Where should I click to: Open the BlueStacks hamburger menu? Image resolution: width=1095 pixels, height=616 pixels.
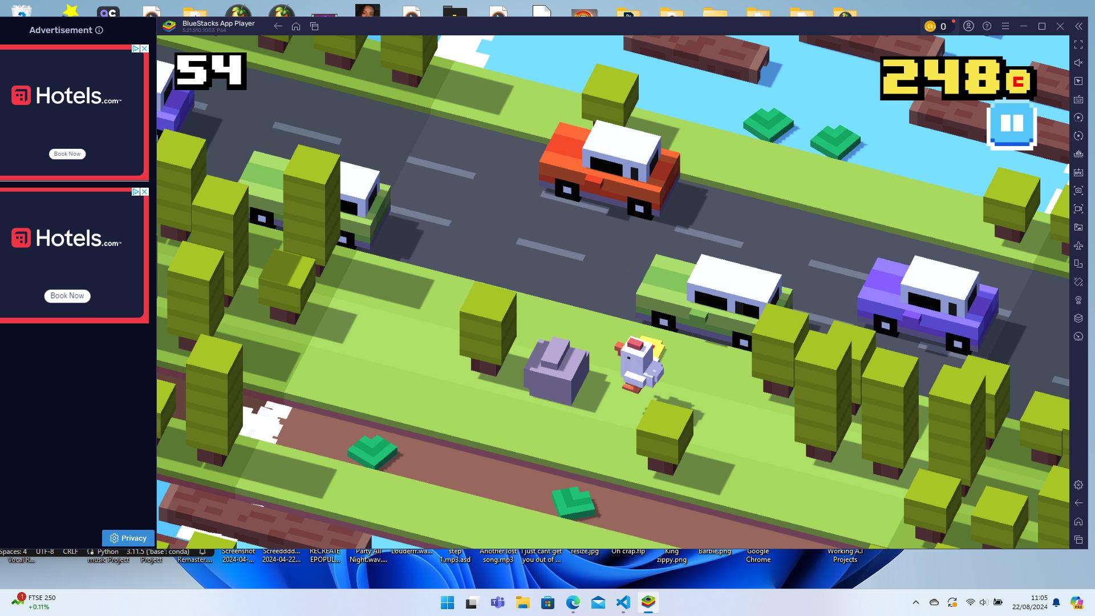click(1005, 26)
